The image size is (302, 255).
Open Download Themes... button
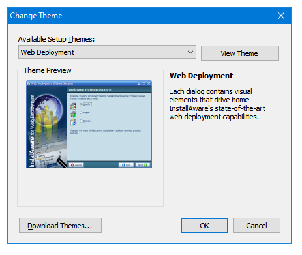coord(60,226)
